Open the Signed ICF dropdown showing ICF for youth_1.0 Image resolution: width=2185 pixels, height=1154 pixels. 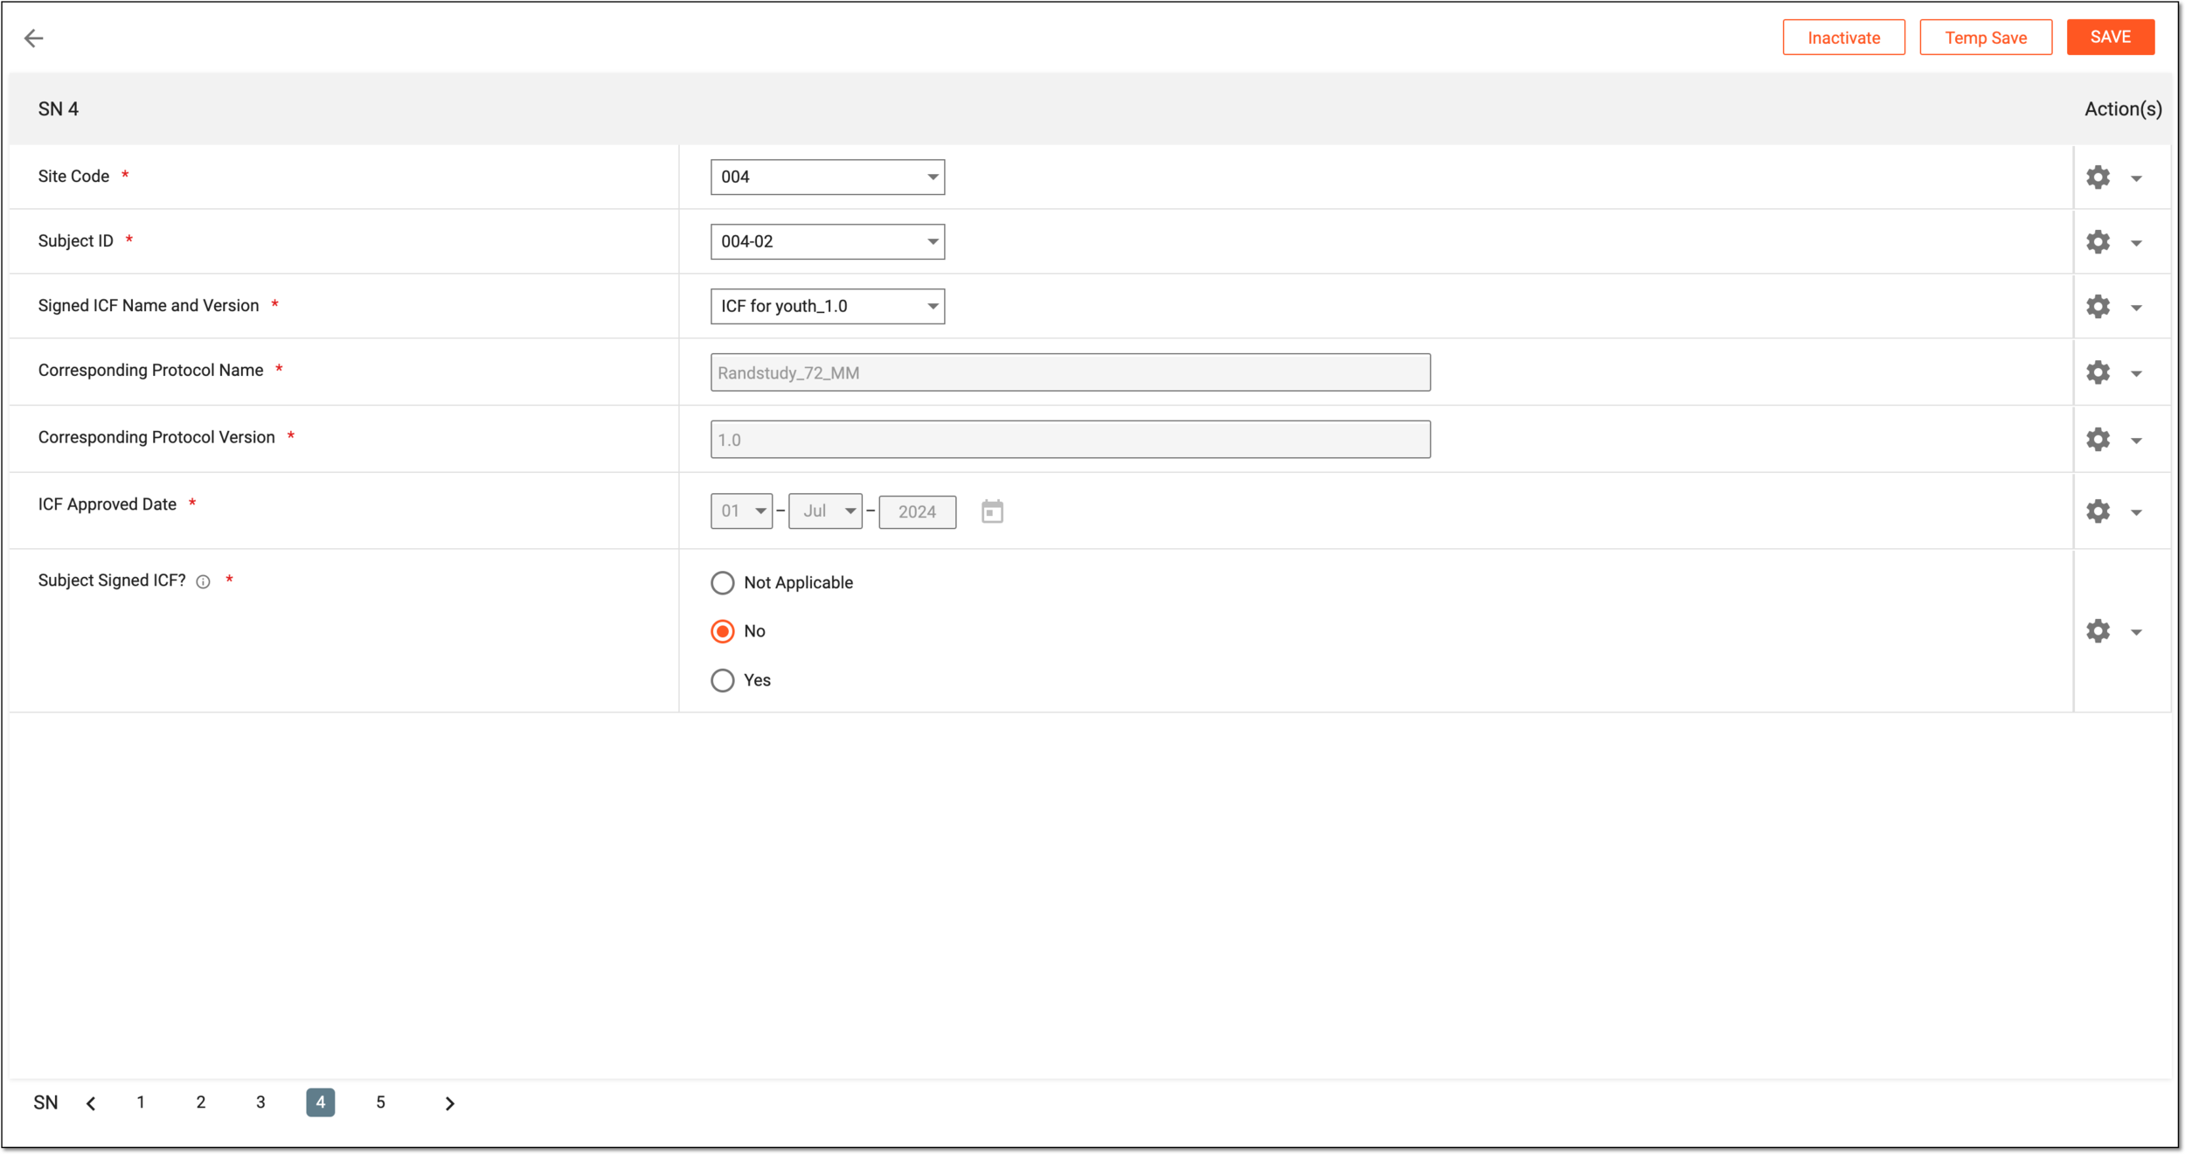click(x=827, y=307)
